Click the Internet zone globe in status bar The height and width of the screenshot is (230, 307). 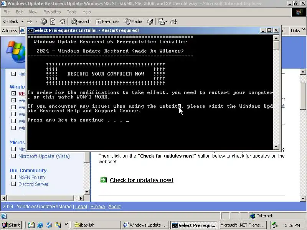pyautogui.click(x=253, y=216)
